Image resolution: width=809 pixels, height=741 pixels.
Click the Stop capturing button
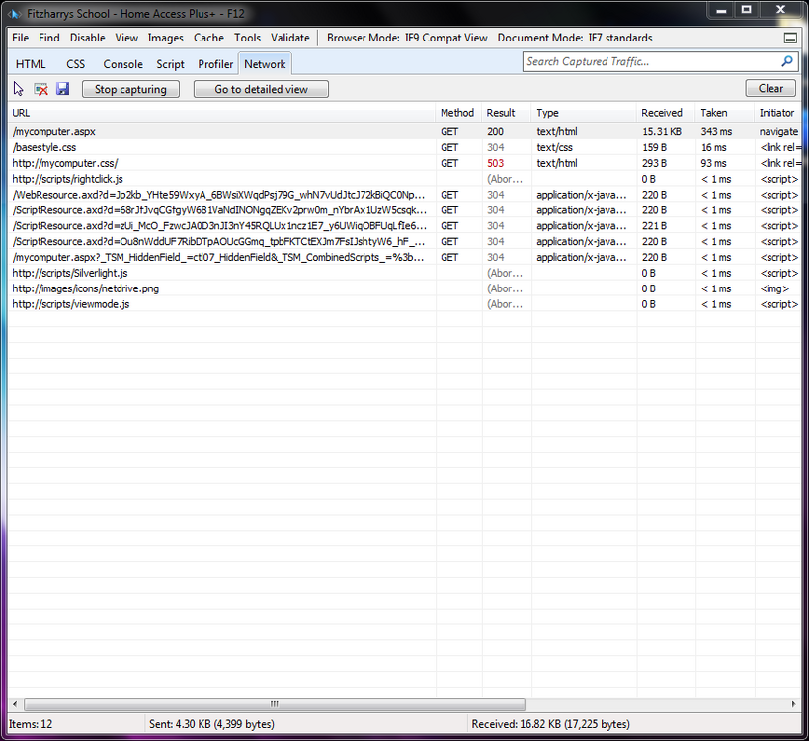point(131,89)
